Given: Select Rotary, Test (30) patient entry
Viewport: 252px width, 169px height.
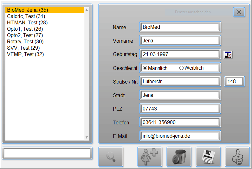Looking at the screenshot, I should tap(25, 41).
